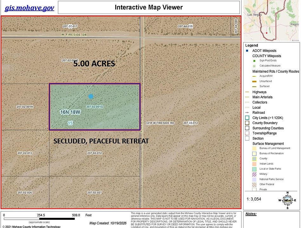Click the Surrounding Counties legend box

click(247, 128)
